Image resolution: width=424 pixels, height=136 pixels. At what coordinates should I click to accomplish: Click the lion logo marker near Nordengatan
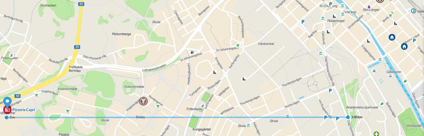coord(143,101)
